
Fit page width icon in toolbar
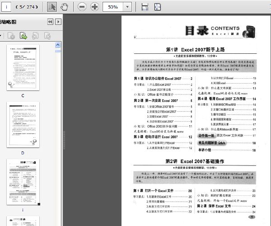pyautogui.click(x=145, y=7)
